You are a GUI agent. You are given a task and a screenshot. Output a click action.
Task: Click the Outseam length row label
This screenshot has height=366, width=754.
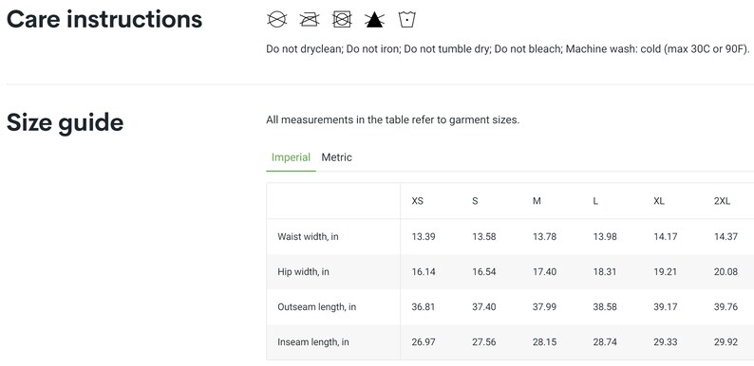pos(317,307)
